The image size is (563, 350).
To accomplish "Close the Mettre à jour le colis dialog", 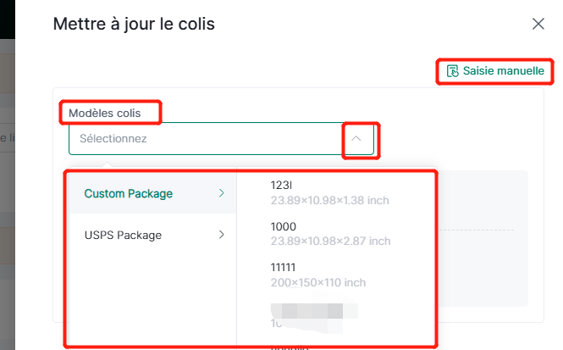I will click(538, 24).
